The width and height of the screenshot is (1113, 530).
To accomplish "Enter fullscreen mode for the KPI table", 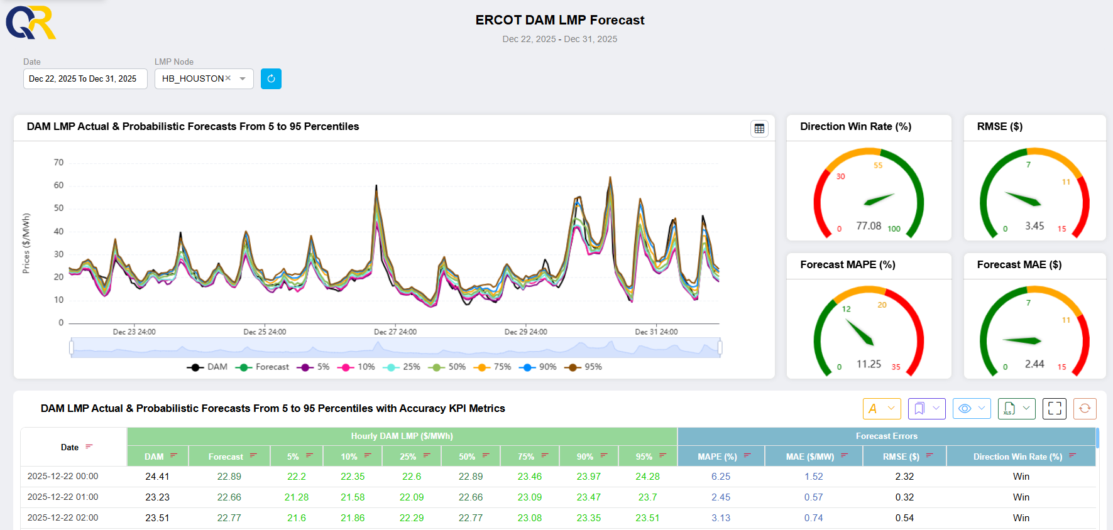I will pyautogui.click(x=1055, y=408).
